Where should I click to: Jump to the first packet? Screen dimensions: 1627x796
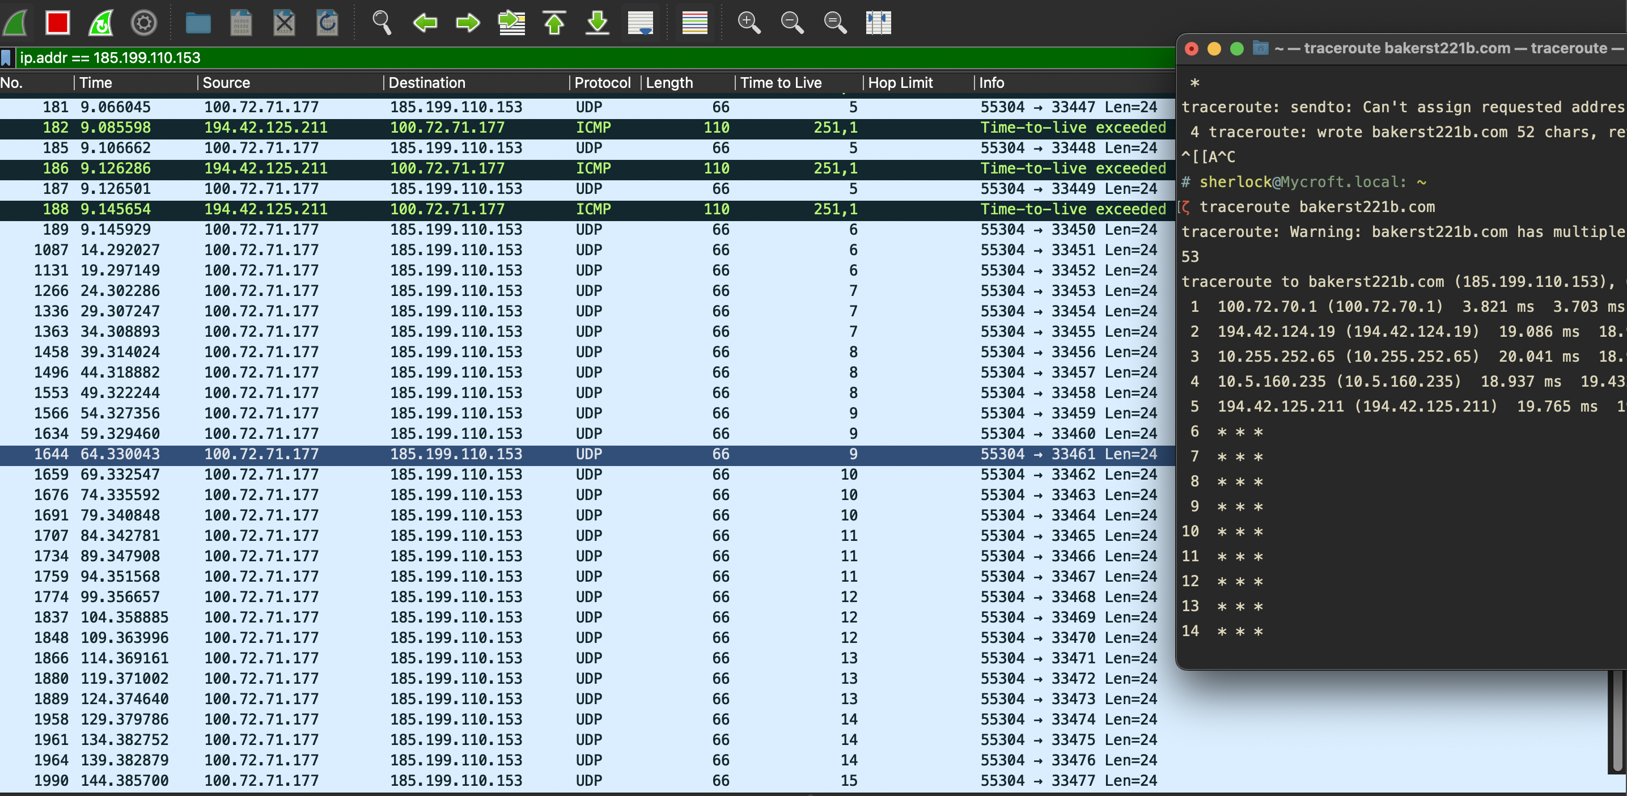click(x=554, y=23)
